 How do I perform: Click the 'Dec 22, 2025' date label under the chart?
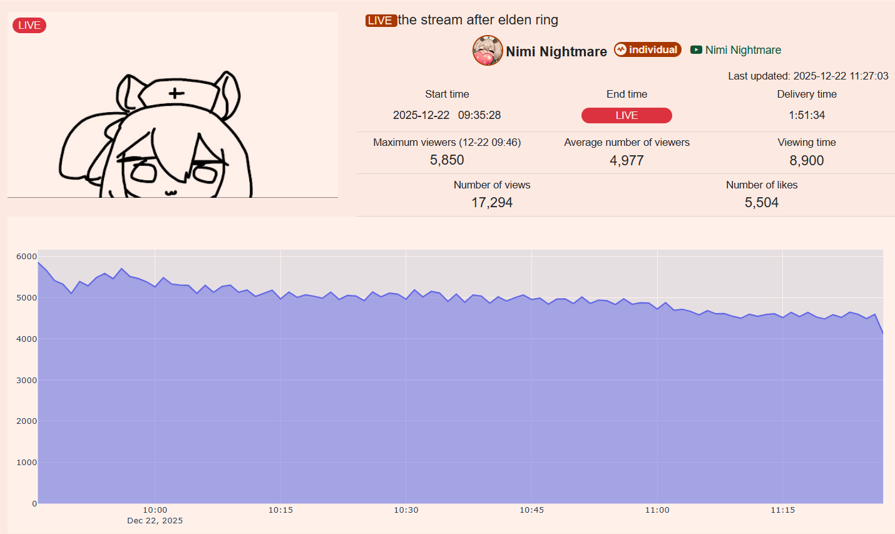(x=155, y=521)
